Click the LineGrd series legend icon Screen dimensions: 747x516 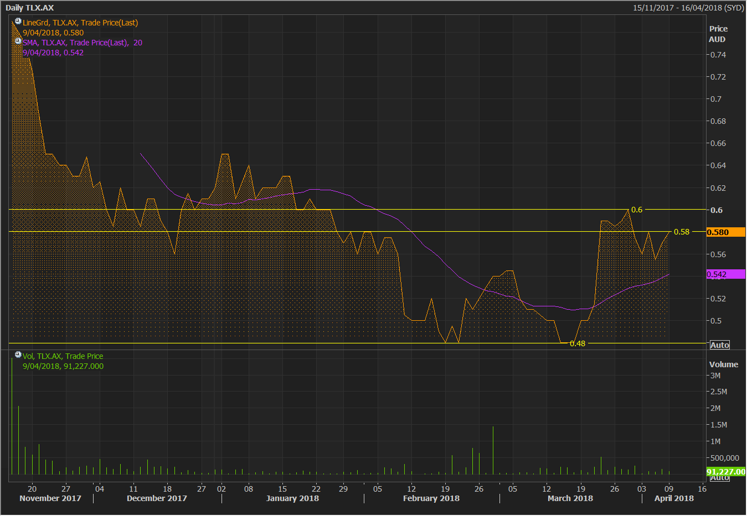tap(18, 22)
